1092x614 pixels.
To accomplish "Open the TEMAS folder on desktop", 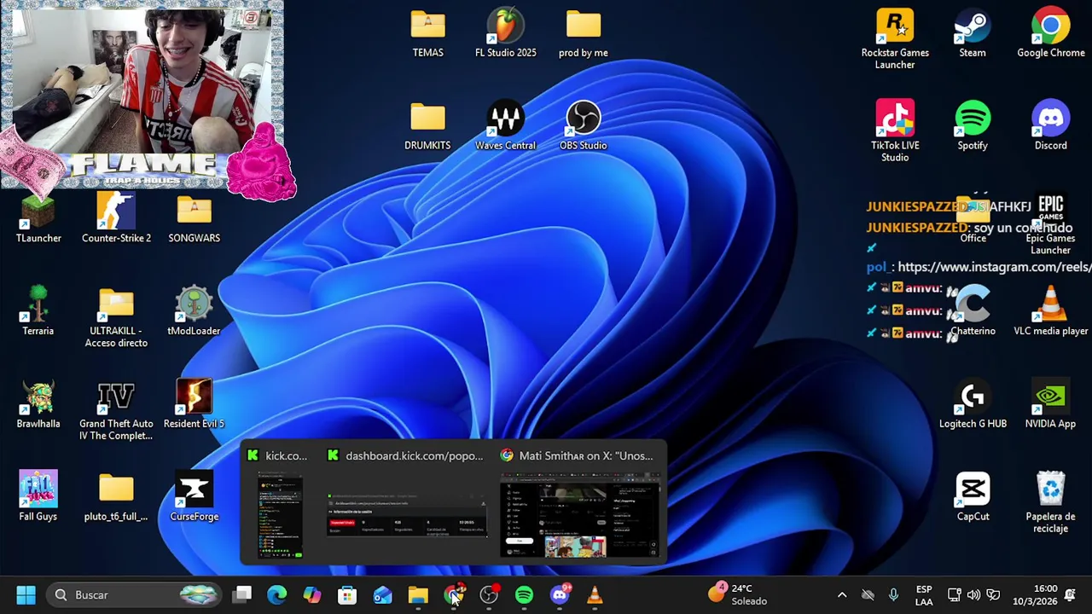I will [427, 34].
